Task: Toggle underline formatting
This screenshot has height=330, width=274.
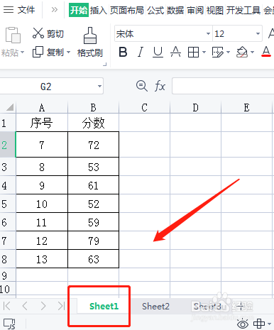Action: 158,52
